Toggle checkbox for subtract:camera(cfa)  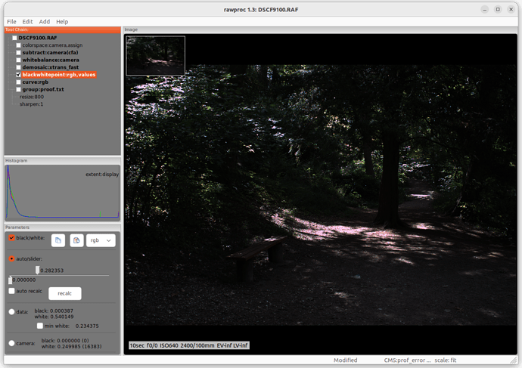tap(18, 53)
